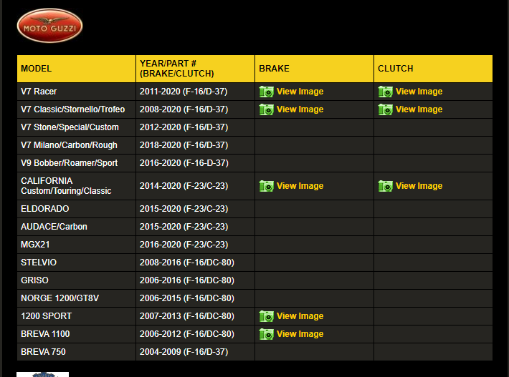
Task: Open View Image link for California clutch
Action: click(x=419, y=186)
